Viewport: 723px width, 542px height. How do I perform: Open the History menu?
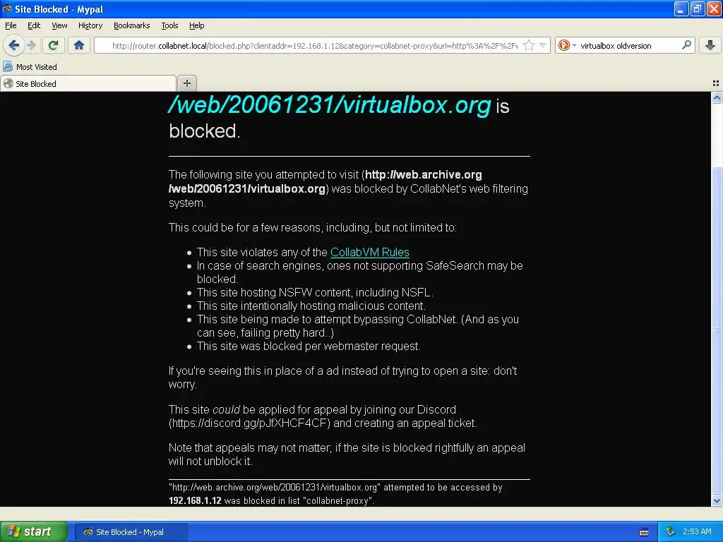[x=90, y=25]
